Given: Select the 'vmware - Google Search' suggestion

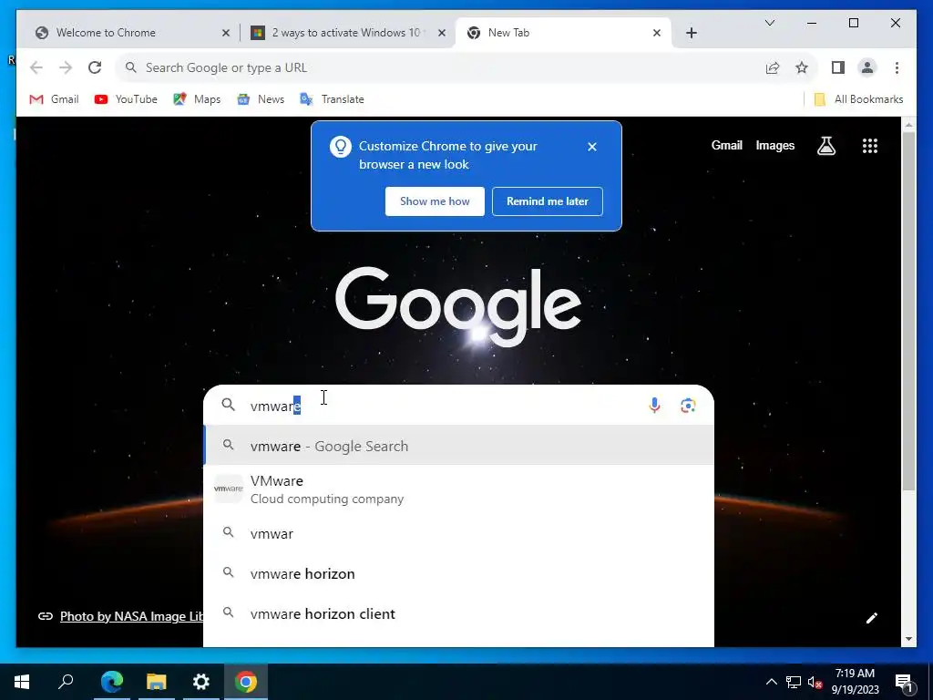Looking at the screenshot, I should tap(458, 446).
